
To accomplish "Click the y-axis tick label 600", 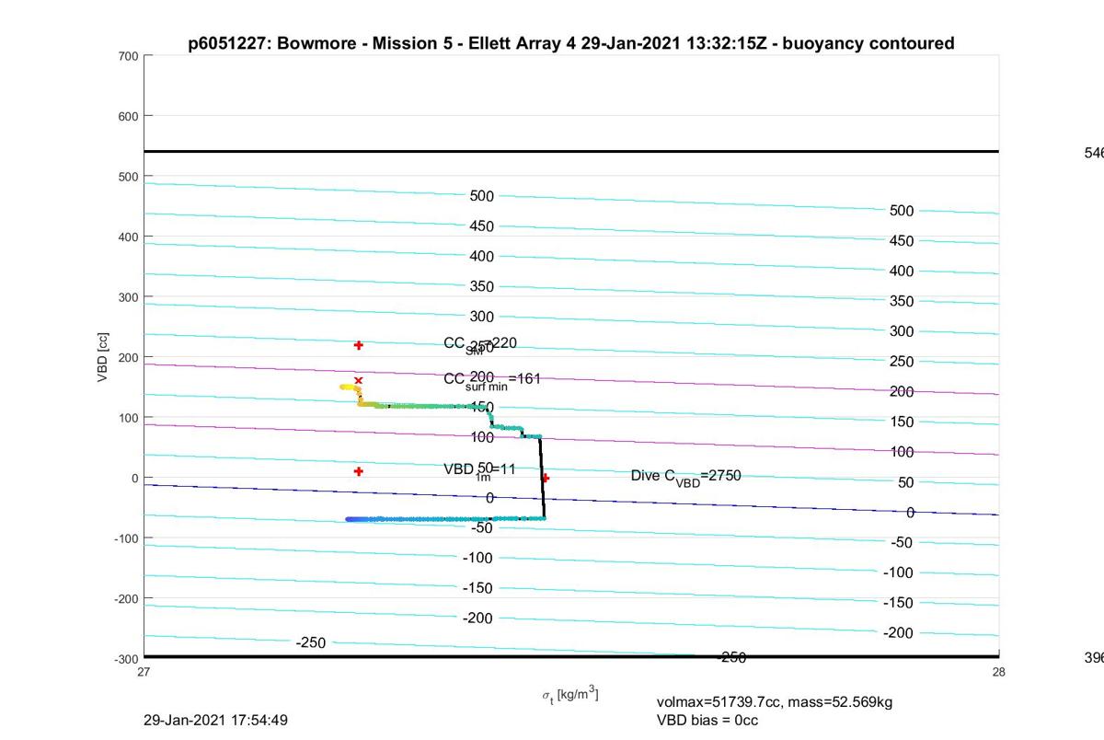I will point(127,116).
